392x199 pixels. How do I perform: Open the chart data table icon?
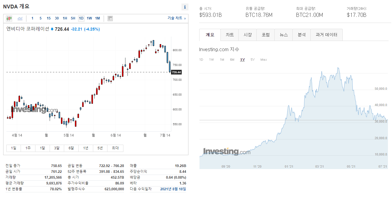(110, 18)
